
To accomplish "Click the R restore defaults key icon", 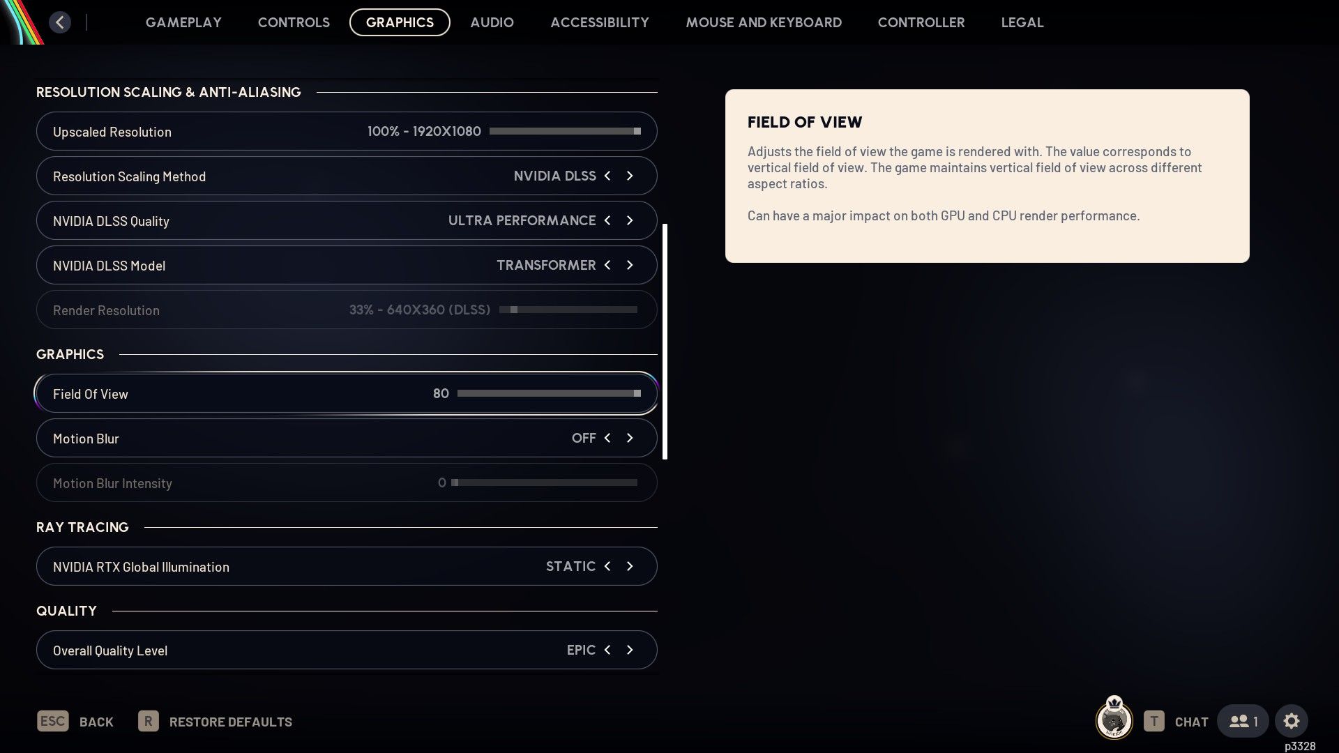I will coord(148,721).
